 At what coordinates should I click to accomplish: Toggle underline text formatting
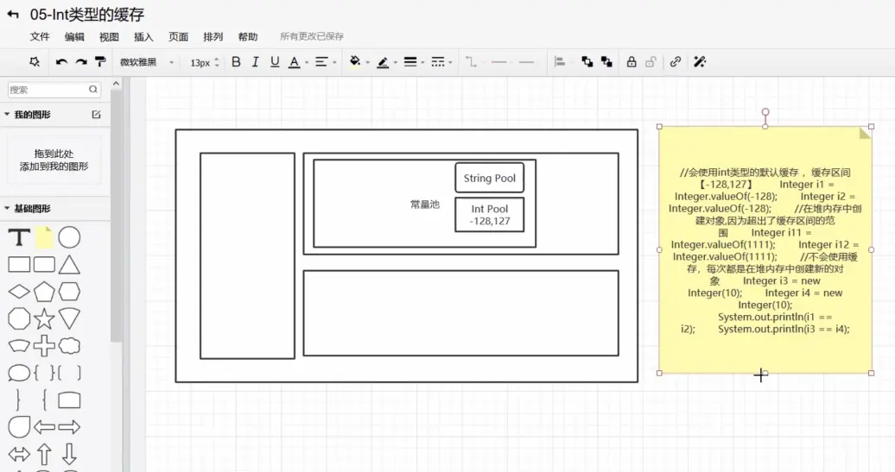click(x=275, y=62)
